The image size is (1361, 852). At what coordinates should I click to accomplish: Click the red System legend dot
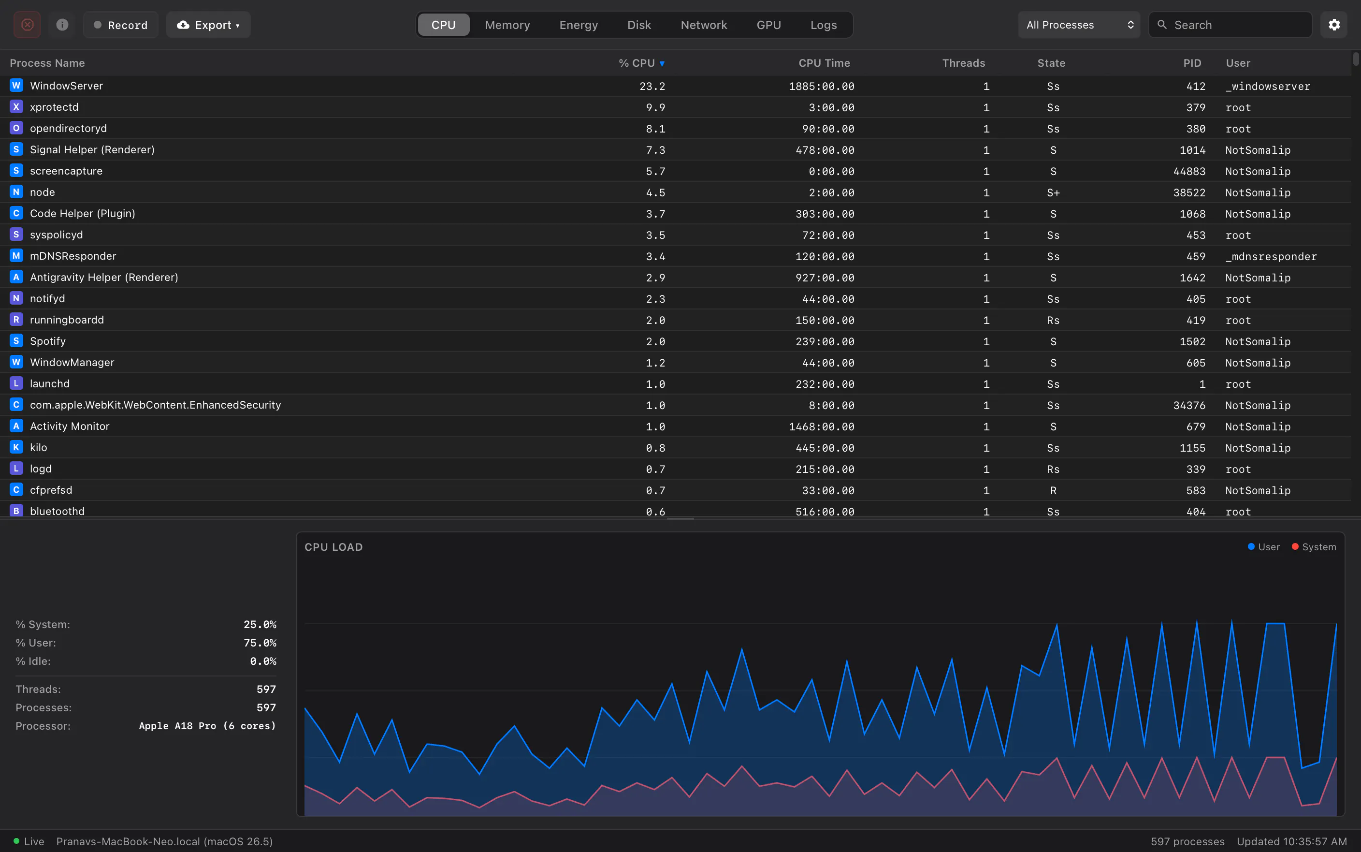point(1295,546)
